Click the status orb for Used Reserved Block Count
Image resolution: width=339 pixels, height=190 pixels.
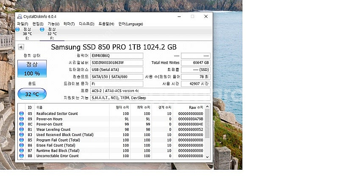(x=22, y=135)
